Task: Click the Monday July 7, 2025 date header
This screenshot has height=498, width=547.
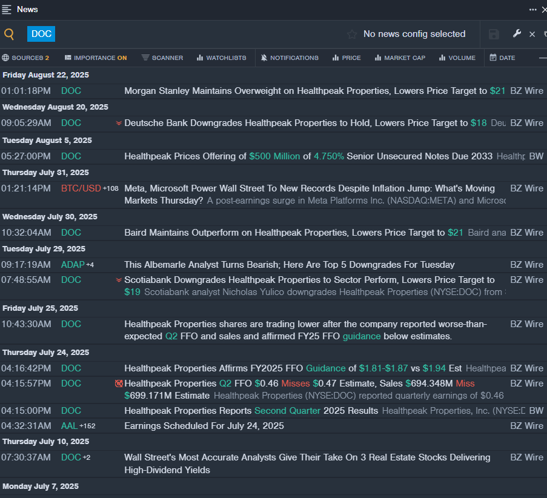Action: [41, 486]
